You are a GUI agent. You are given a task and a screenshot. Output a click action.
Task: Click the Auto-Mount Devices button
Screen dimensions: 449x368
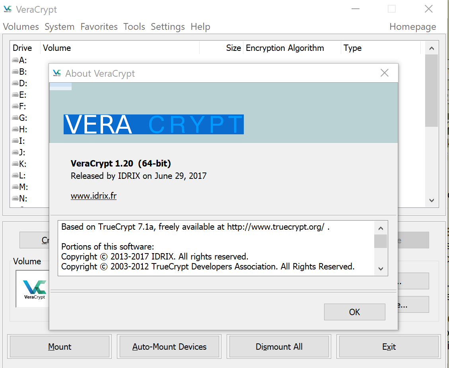click(x=169, y=347)
